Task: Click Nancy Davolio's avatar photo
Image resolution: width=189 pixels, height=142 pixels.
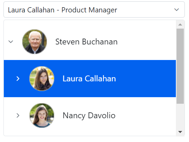Action: (42, 115)
